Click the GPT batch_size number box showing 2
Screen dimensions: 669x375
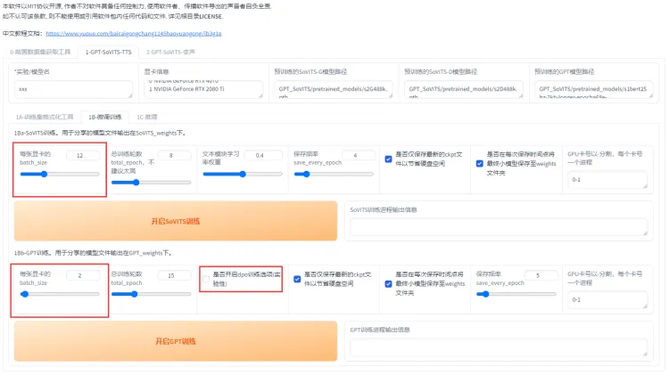[x=83, y=276]
